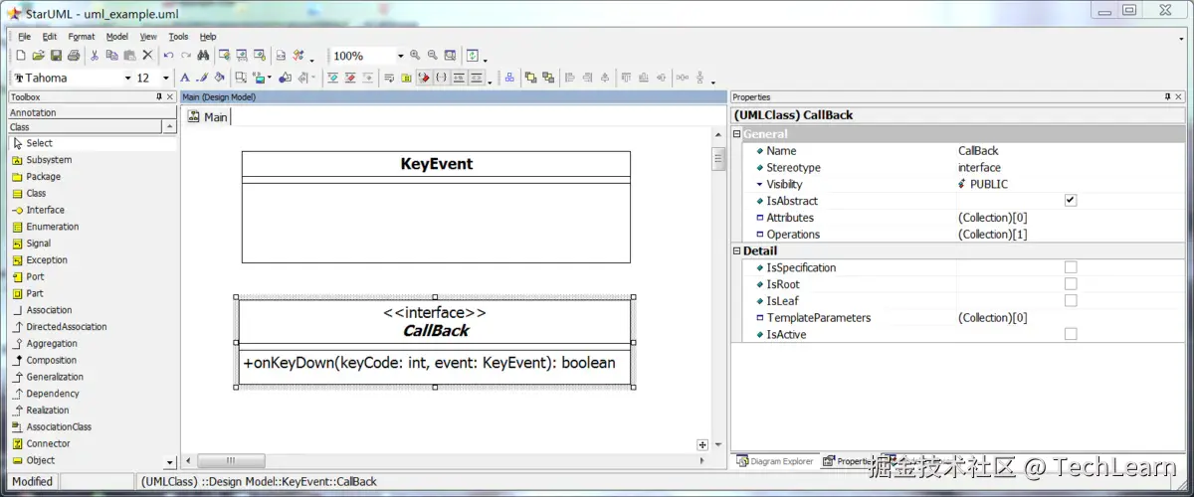
Task: Check the IsActive checkbox
Action: click(x=1071, y=335)
